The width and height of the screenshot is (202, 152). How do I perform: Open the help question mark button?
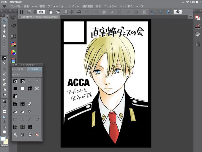coord(178,12)
